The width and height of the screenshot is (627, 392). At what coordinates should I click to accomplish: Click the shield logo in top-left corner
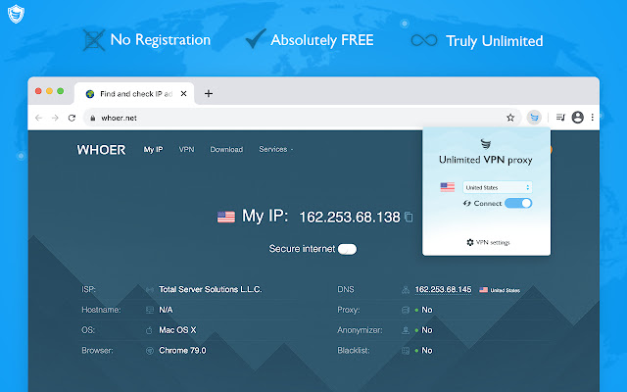coord(16,14)
